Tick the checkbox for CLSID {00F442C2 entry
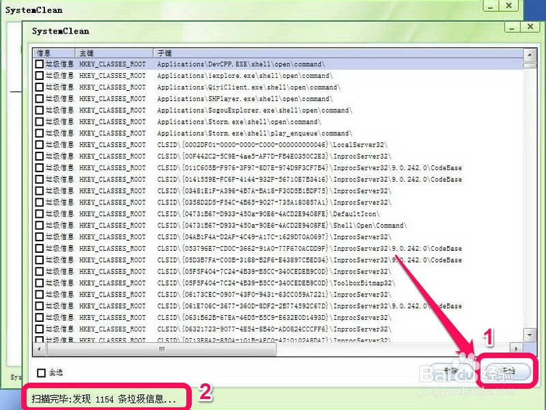 tap(40, 156)
